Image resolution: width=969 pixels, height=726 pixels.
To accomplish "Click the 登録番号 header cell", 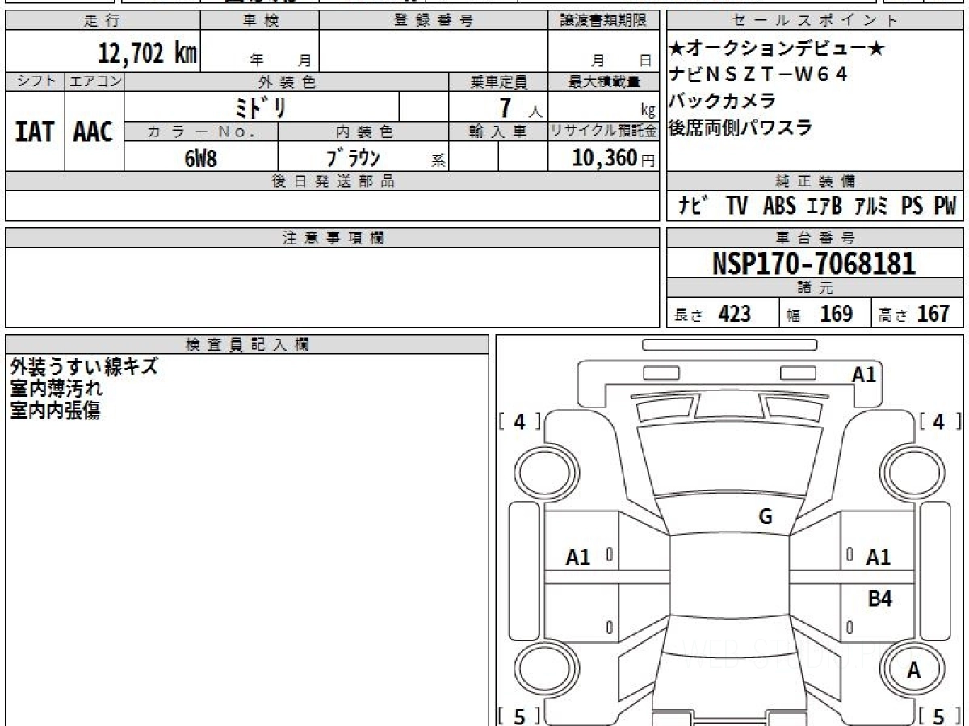I will 434,21.
